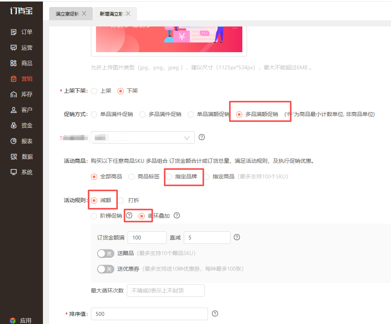This screenshot has width=391, height=324.
Task: Open 数据 menu in sidebar
Action: (21, 157)
